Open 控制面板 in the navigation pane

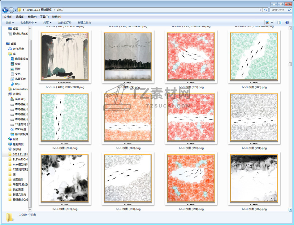pyautogui.click(x=18, y=144)
